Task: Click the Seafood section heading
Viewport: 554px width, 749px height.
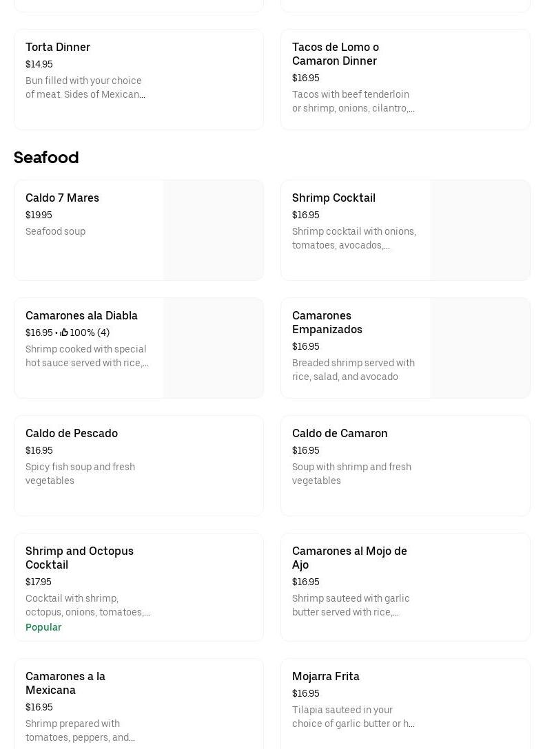Action: coord(46,158)
